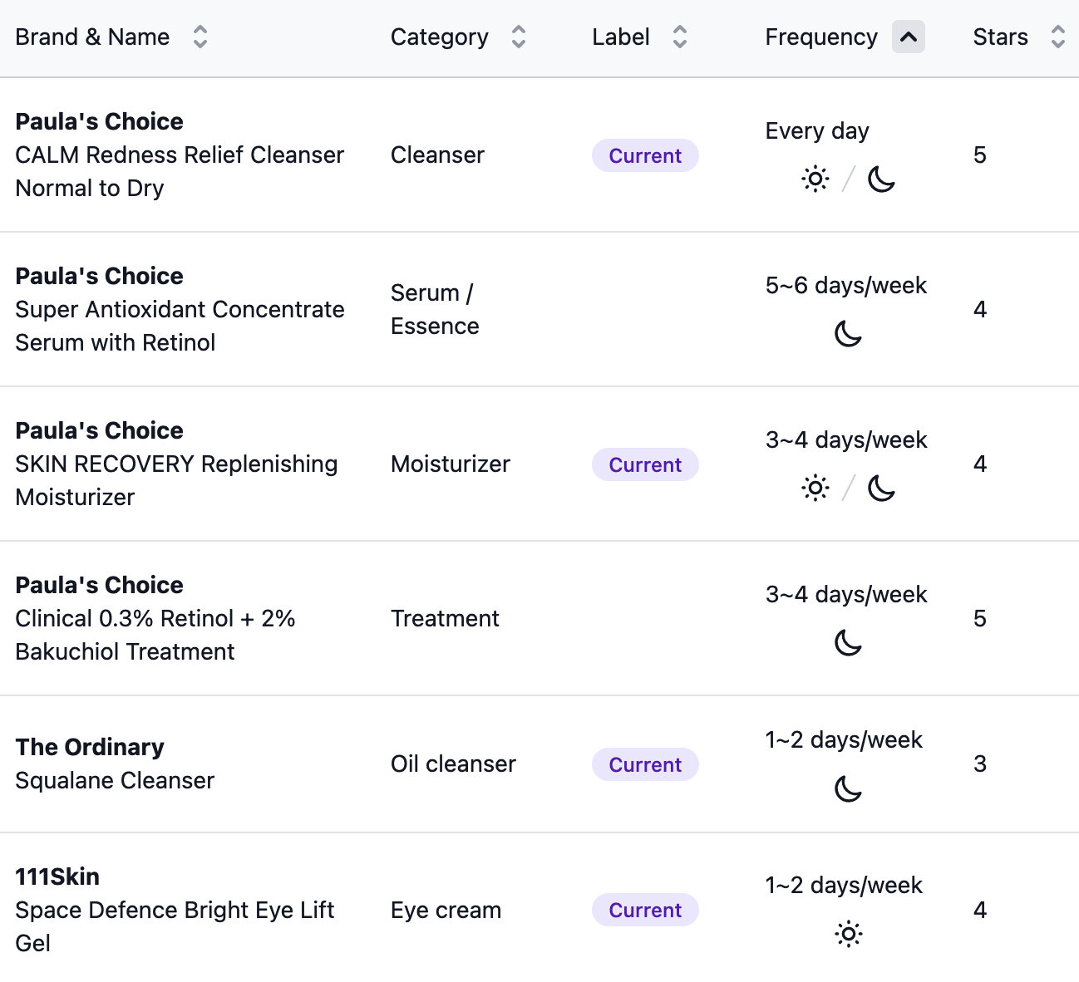Screen dimensions: 1079x982
Task: Click the Stars header text
Action: (1001, 37)
